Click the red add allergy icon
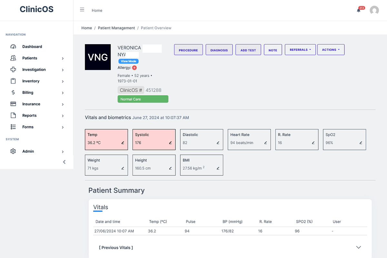This screenshot has height=258, width=387. 134,68
